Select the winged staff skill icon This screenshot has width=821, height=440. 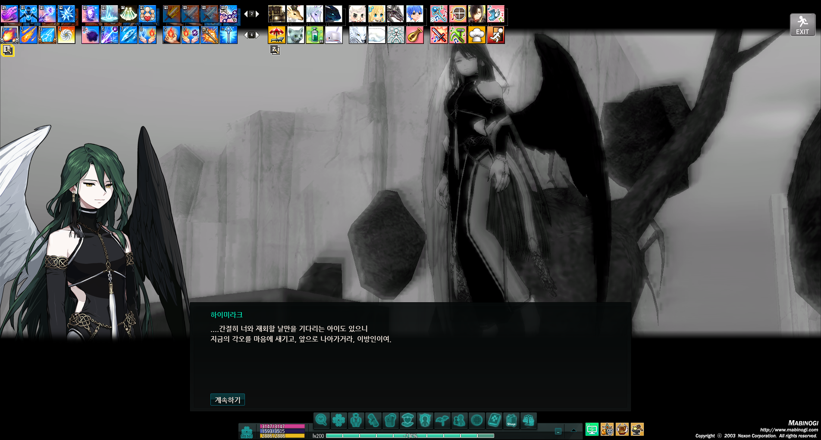pos(229,35)
